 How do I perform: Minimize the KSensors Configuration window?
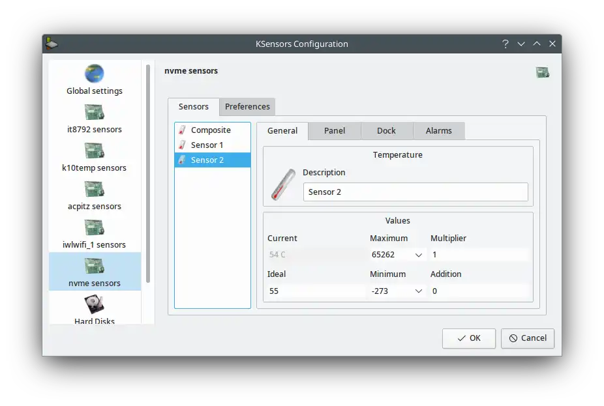pyautogui.click(x=521, y=44)
